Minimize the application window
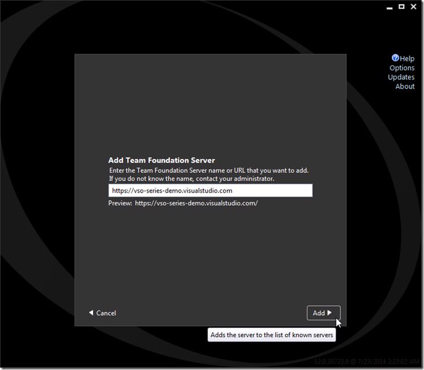 click(x=389, y=8)
